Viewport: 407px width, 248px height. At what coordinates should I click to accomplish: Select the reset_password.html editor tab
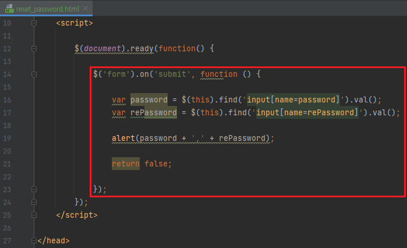coord(46,9)
